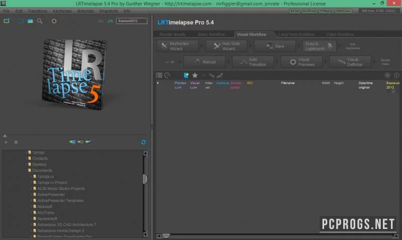Viewport: 402px width, 240px height.
Task: Expand the Apowersoft folder
Action: pyautogui.click(x=32, y=219)
